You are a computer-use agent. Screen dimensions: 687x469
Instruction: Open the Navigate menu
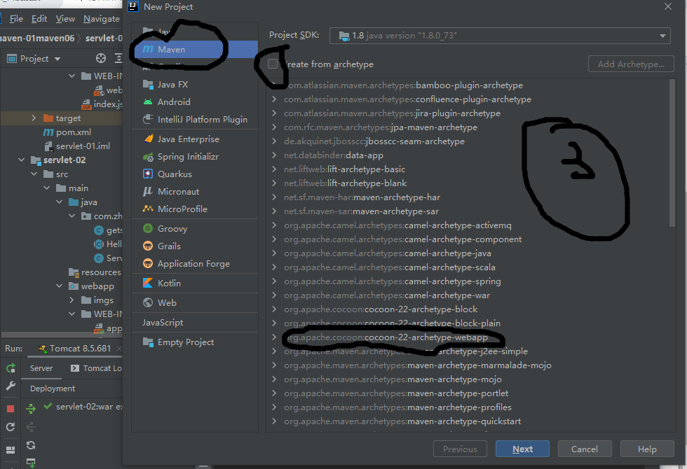pos(102,19)
